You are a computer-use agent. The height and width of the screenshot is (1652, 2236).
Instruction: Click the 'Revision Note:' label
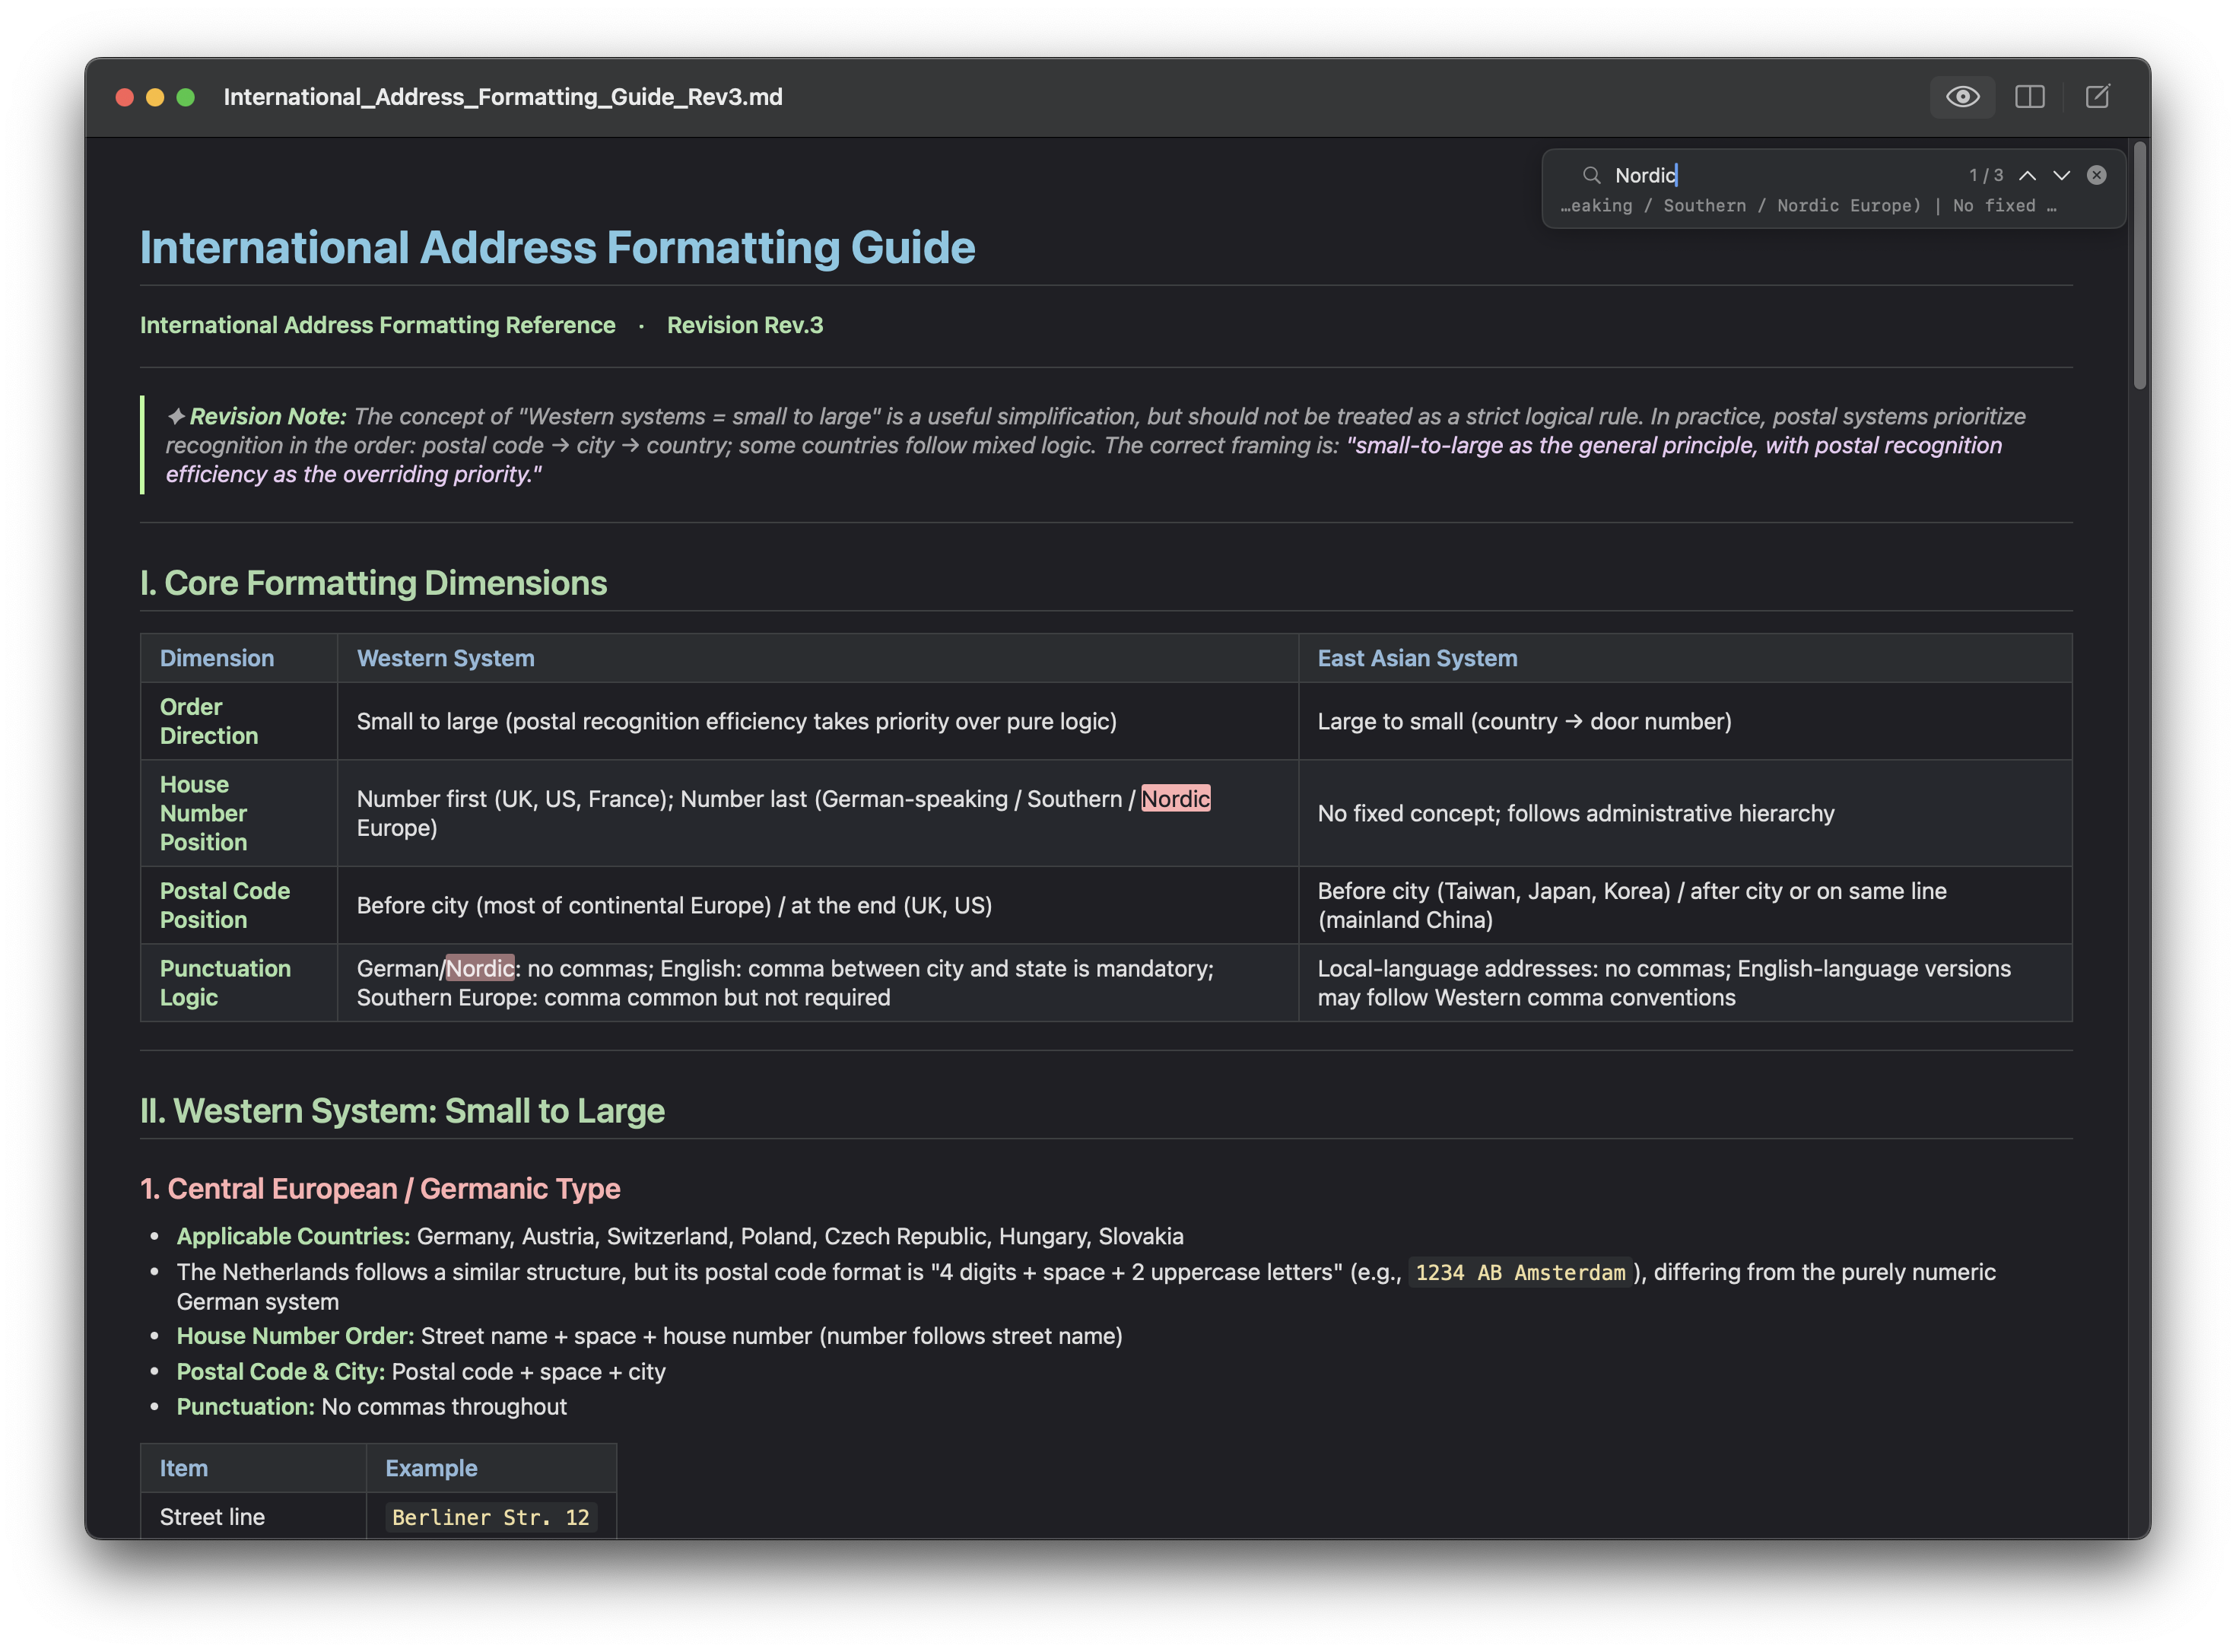[268, 416]
